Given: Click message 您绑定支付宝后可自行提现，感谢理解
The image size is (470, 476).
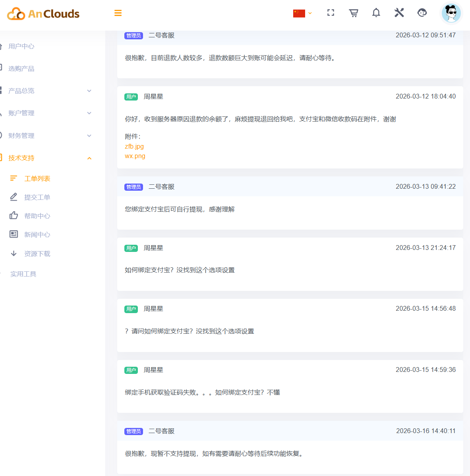Looking at the screenshot, I should (180, 209).
